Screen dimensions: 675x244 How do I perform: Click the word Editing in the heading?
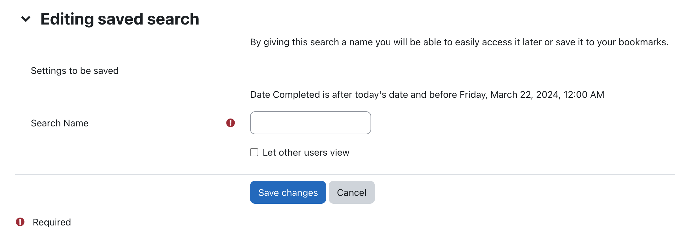[67, 19]
